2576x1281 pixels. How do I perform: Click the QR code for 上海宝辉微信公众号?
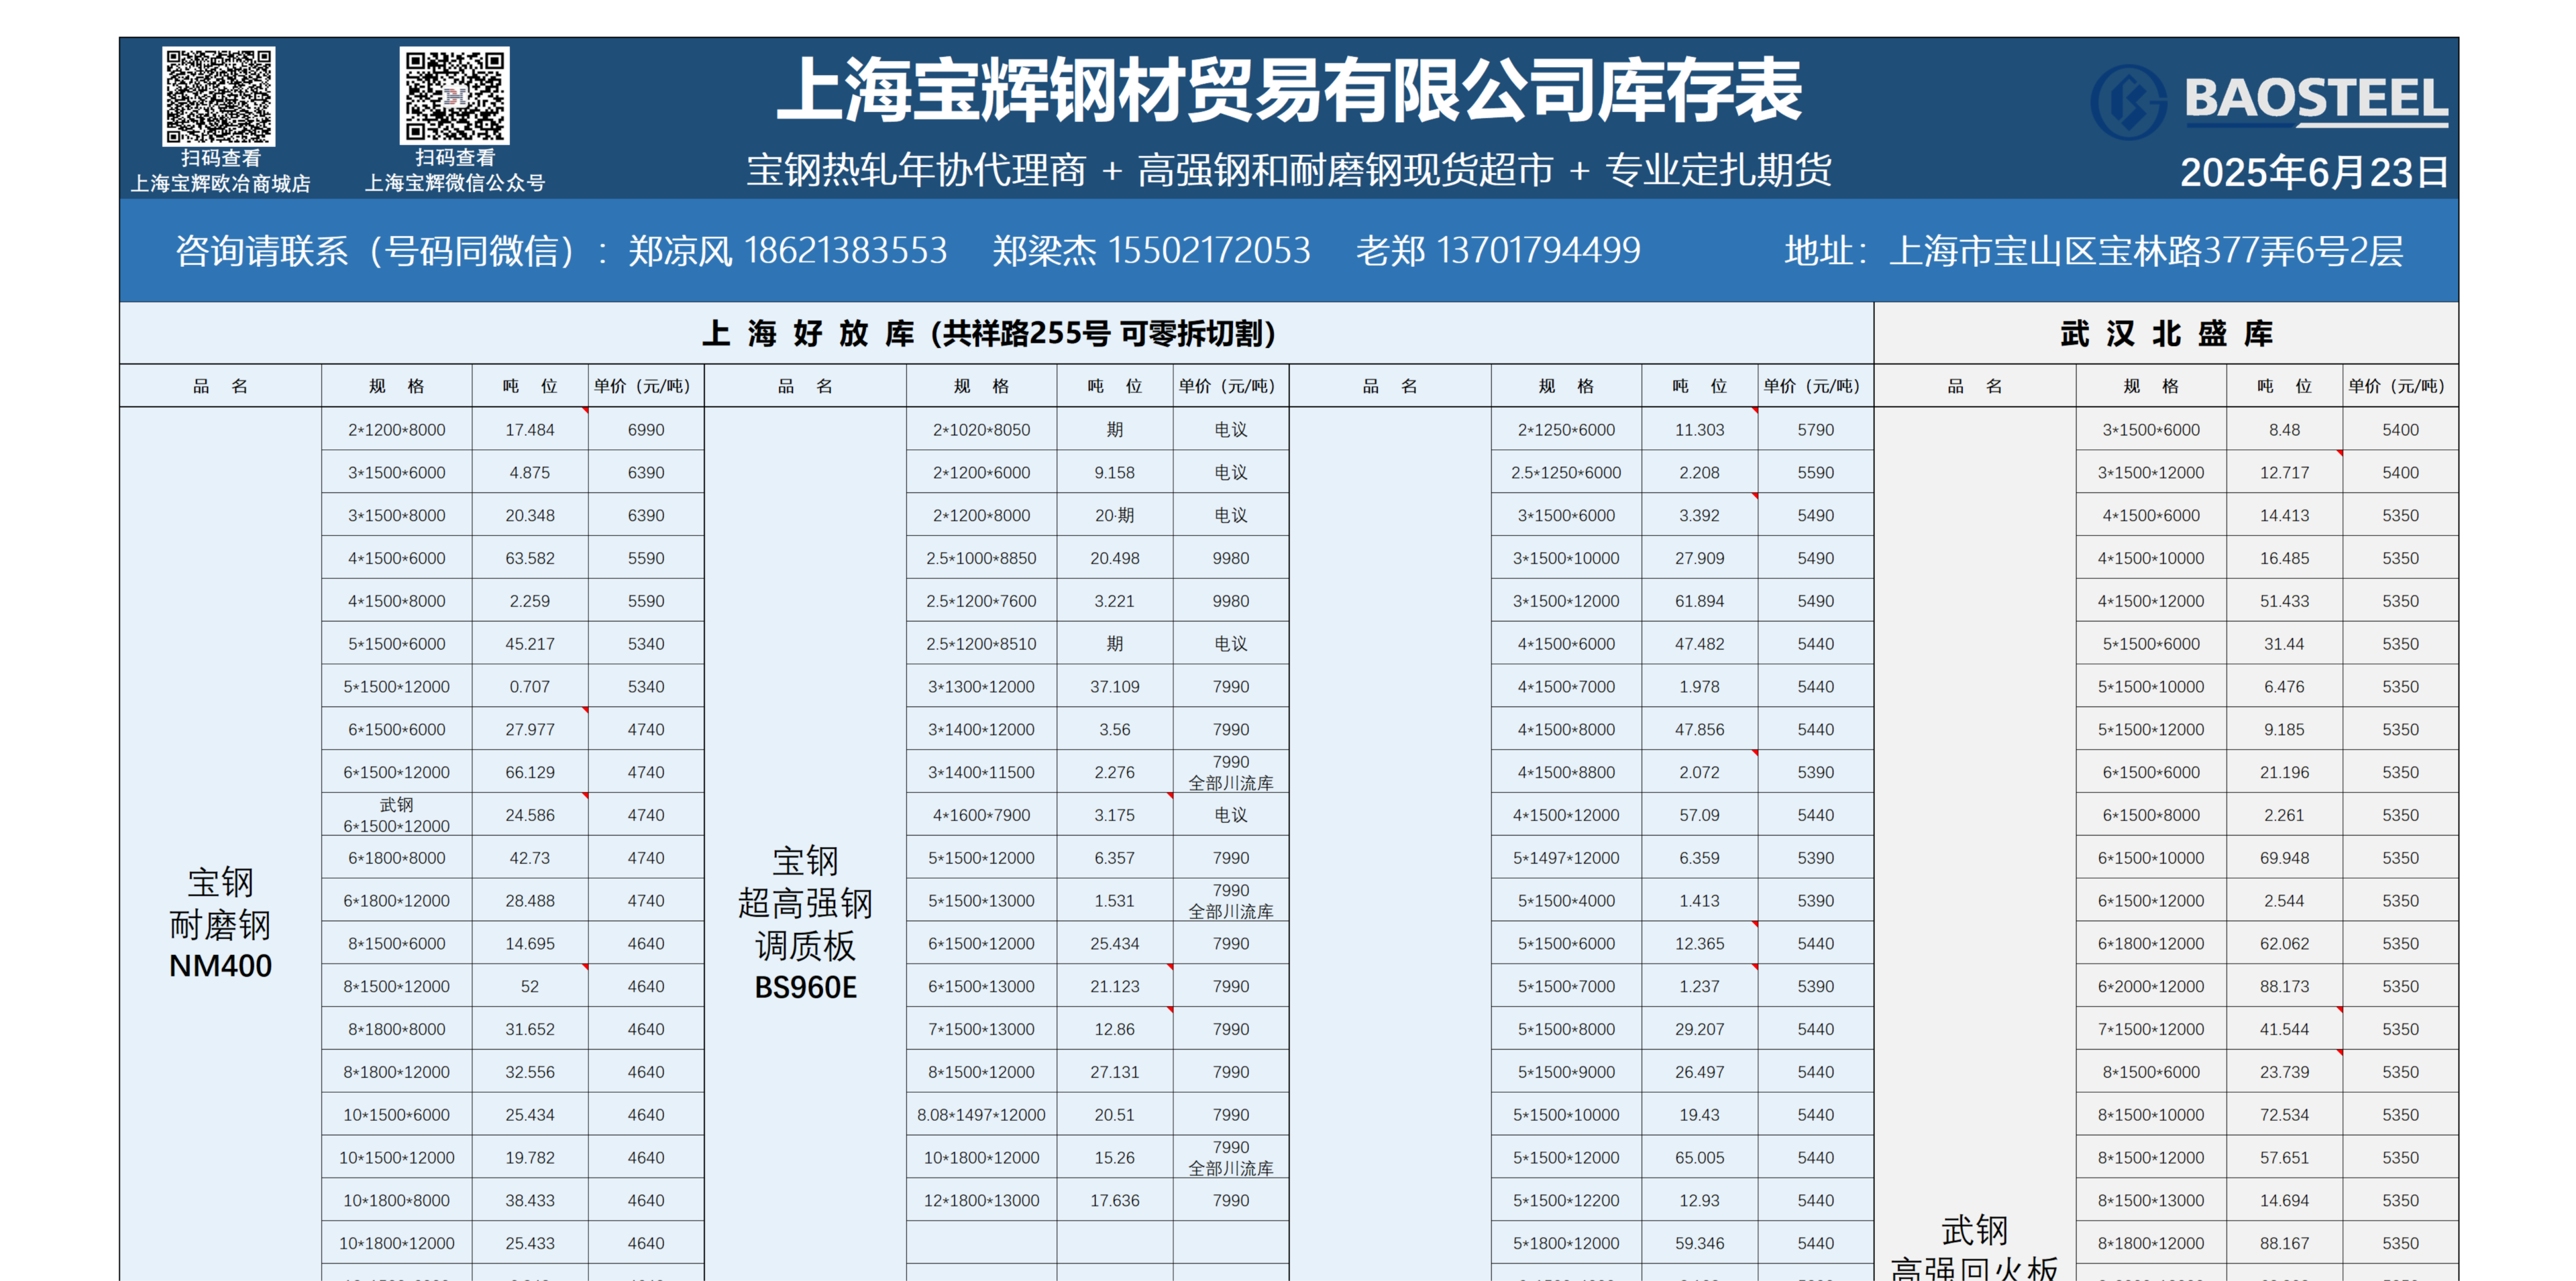point(454,96)
